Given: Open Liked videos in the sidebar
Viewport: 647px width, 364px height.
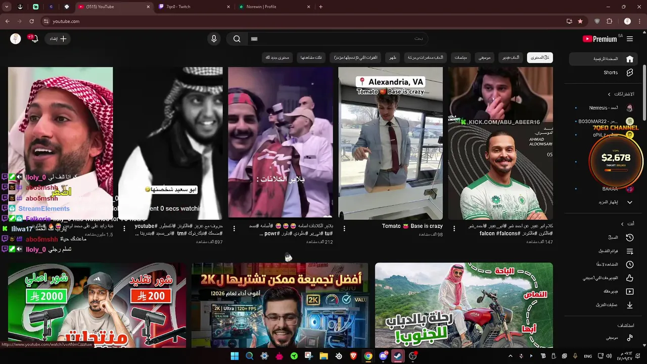Looking at the screenshot, I should 603,278.
